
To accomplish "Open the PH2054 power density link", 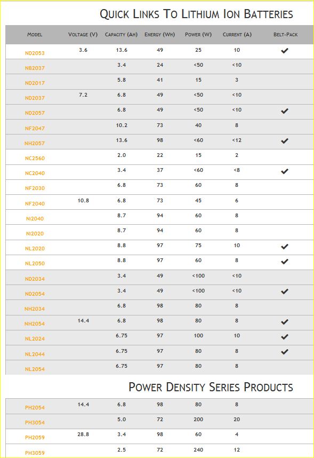I will (x=35, y=407).
